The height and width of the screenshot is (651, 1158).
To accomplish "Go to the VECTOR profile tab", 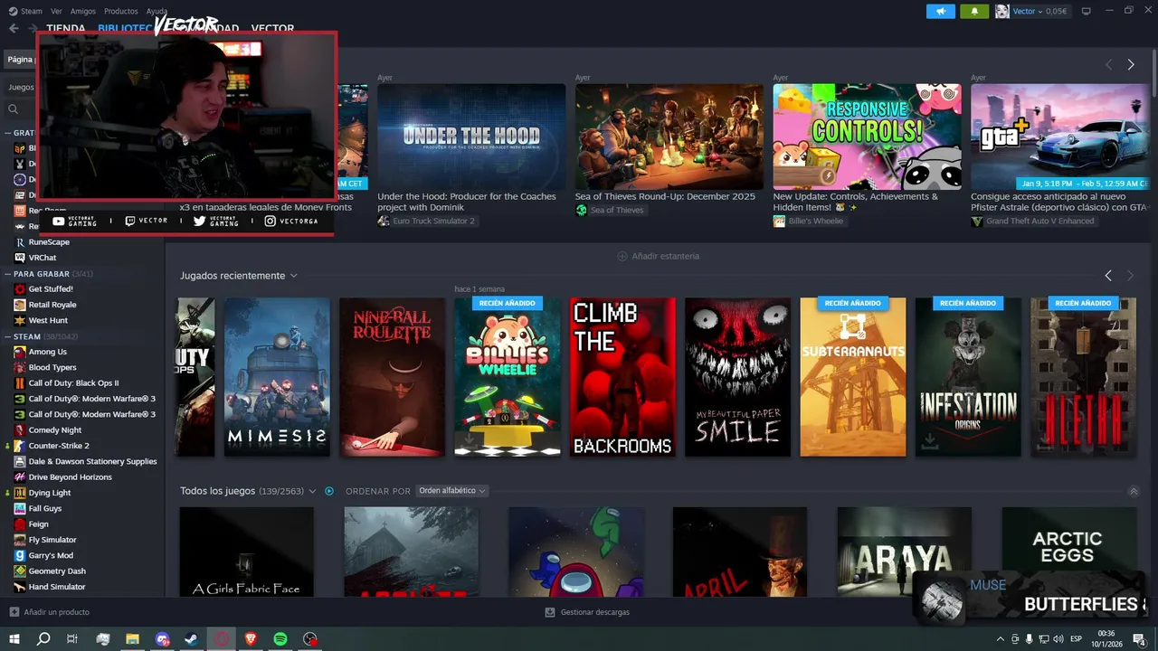I will (272, 29).
